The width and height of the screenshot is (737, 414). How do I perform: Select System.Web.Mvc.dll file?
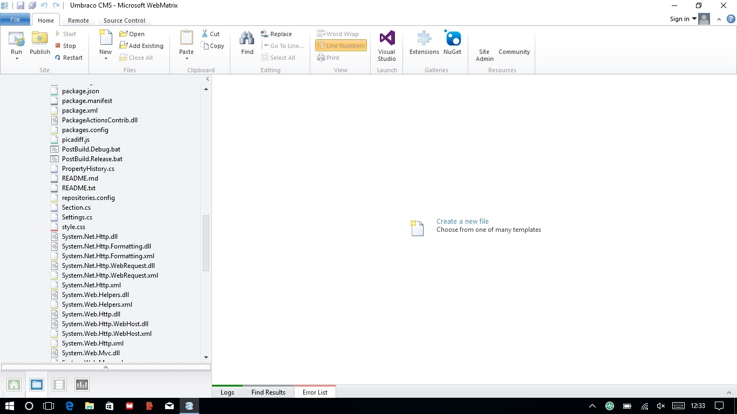click(91, 353)
